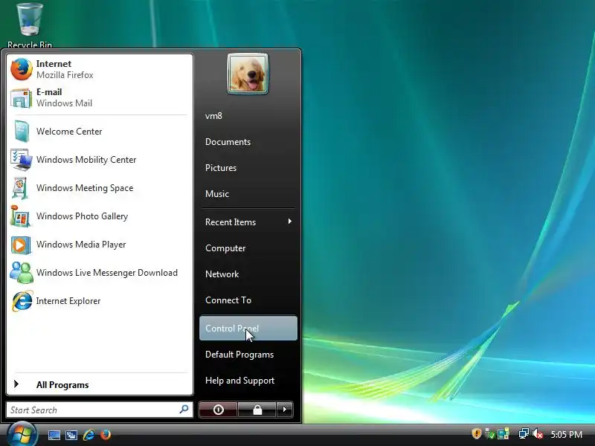Click the user account dog picture

pyautogui.click(x=248, y=74)
